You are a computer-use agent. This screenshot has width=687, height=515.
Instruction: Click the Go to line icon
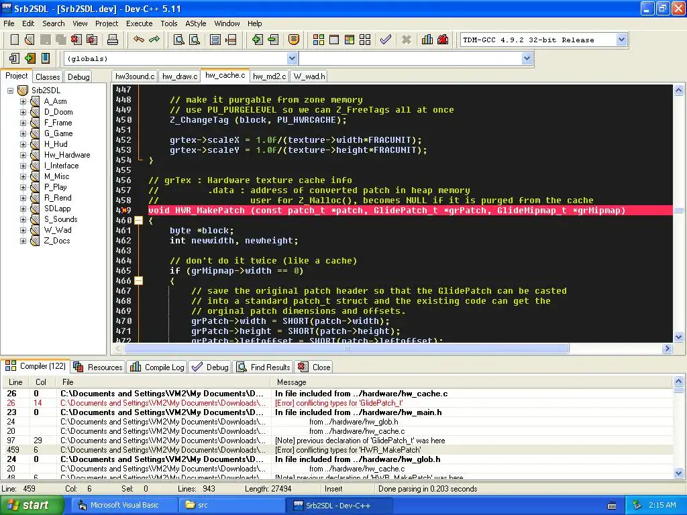pos(231,40)
